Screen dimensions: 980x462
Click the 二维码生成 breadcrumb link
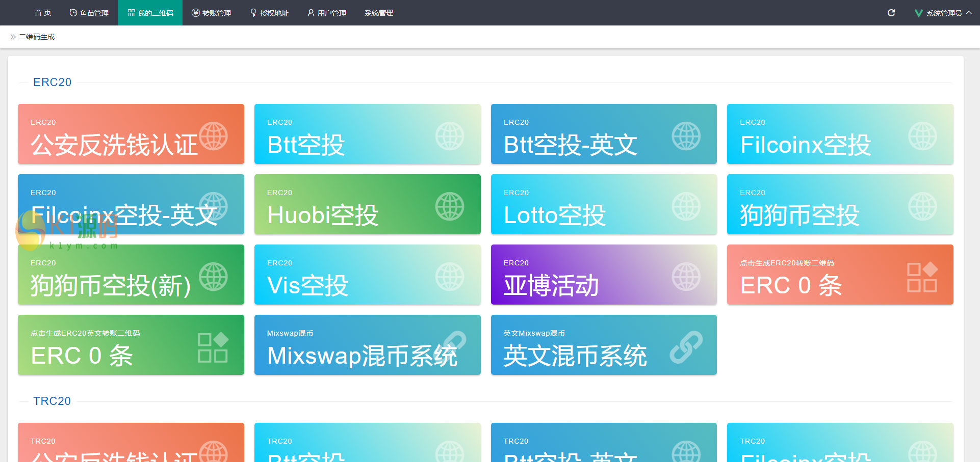(x=36, y=36)
